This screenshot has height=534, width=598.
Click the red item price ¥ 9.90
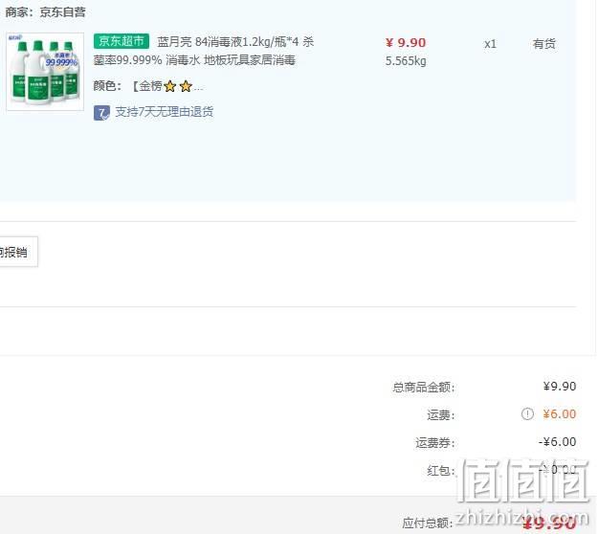(406, 43)
